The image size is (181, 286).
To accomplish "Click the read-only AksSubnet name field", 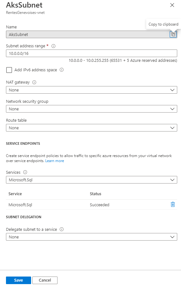I will point(88,34).
